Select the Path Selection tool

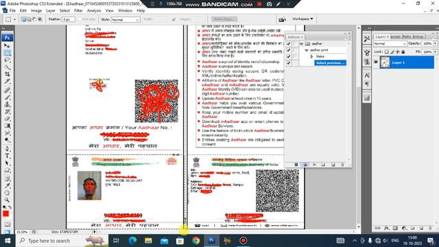pos(7,163)
